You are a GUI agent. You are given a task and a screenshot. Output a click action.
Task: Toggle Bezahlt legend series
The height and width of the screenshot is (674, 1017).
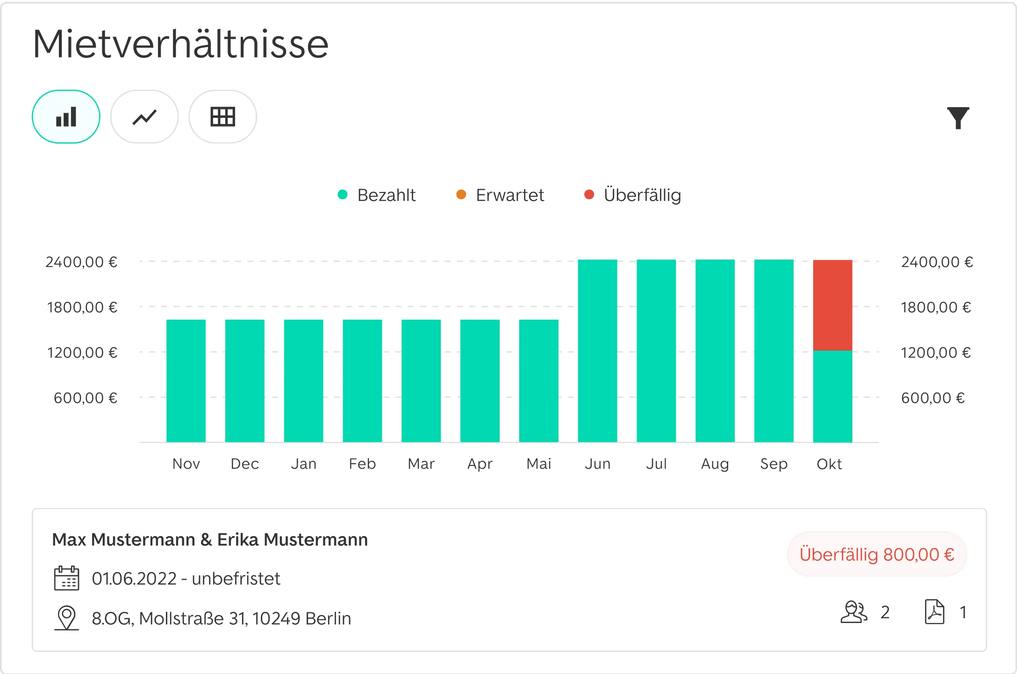[377, 195]
